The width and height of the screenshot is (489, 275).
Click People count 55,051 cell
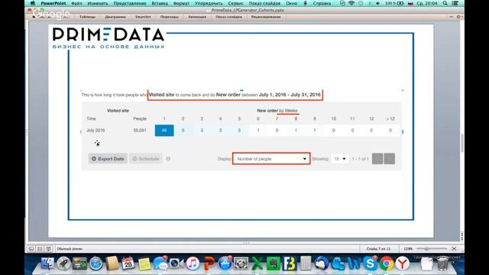click(x=140, y=131)
